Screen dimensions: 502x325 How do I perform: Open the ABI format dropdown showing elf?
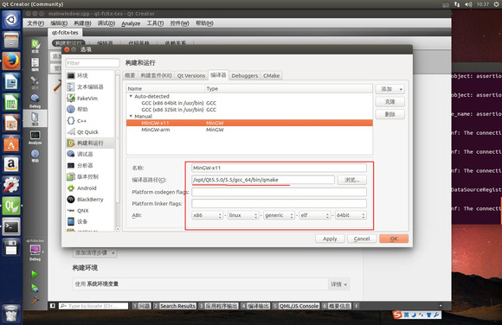(315, 215)
